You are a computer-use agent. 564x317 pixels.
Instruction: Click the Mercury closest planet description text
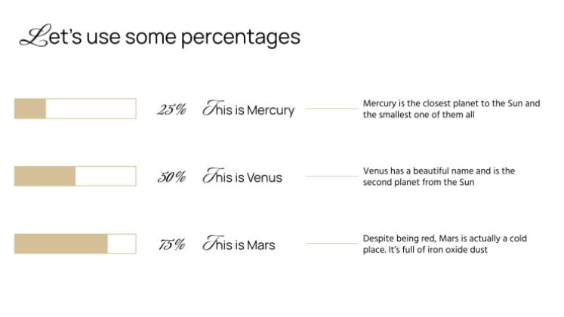click(451, 109)
